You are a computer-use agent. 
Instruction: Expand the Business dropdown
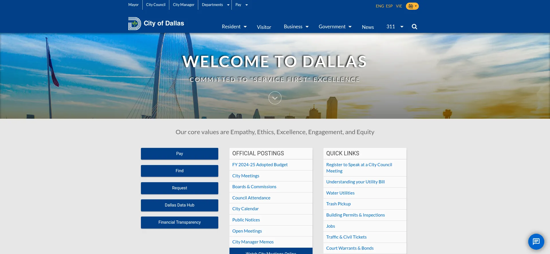tap(296, 27)
